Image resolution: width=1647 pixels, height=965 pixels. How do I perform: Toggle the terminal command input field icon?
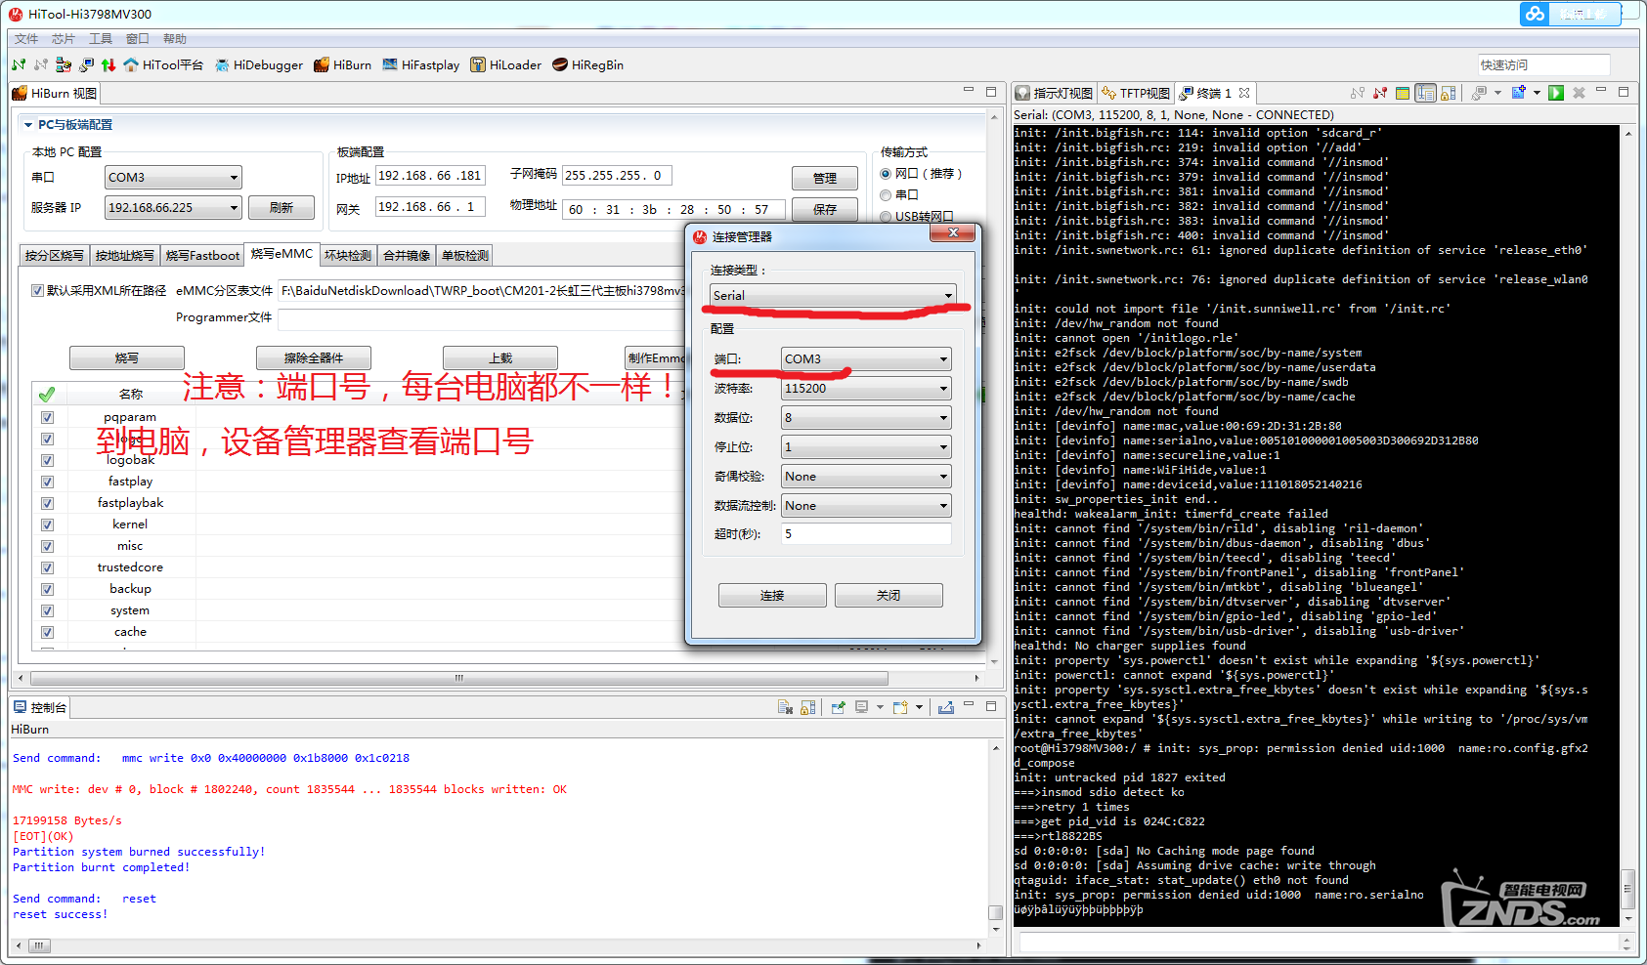pos(1426,93)
